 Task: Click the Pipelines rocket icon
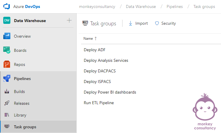point(7,78)
